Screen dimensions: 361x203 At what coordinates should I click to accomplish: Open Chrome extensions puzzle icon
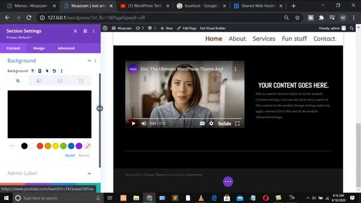(x=322, y=17)
